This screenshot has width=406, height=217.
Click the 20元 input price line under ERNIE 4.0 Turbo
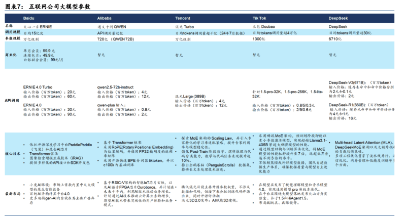(x=49, y=92)
